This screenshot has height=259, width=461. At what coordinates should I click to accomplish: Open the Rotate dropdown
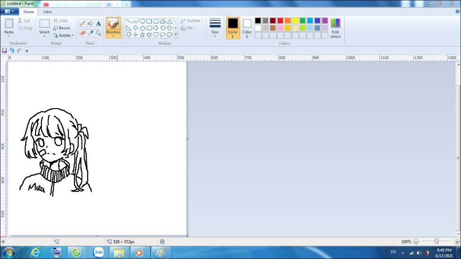64,35
